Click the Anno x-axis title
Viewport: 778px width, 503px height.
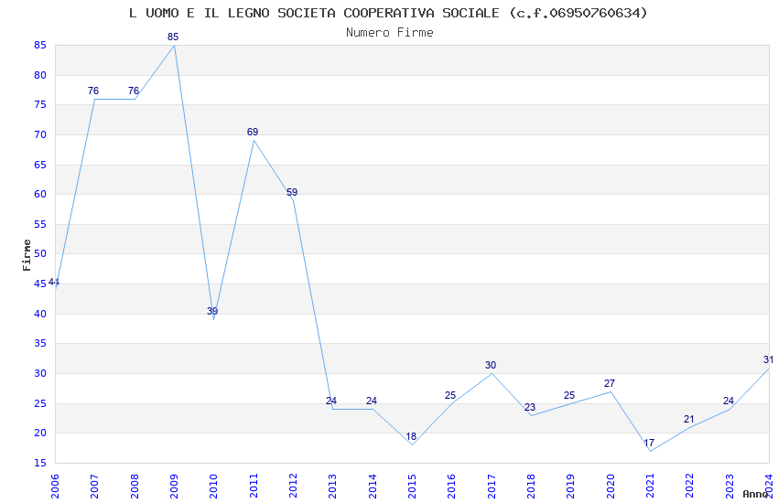coord(755,494)
